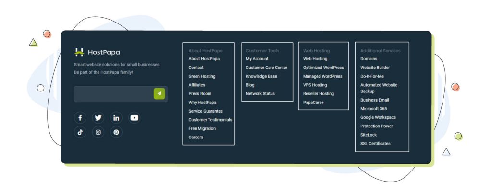The height and width of the screenshot is (194, 492).
Task: Open the About HostPapa link
Action: tap(204, 59)
